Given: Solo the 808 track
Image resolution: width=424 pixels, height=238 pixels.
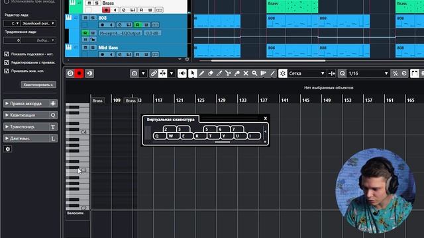Looking at the screenshot, I should tap(93, 18).
